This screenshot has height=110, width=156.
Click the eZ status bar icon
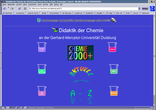[x=21, y=108]
